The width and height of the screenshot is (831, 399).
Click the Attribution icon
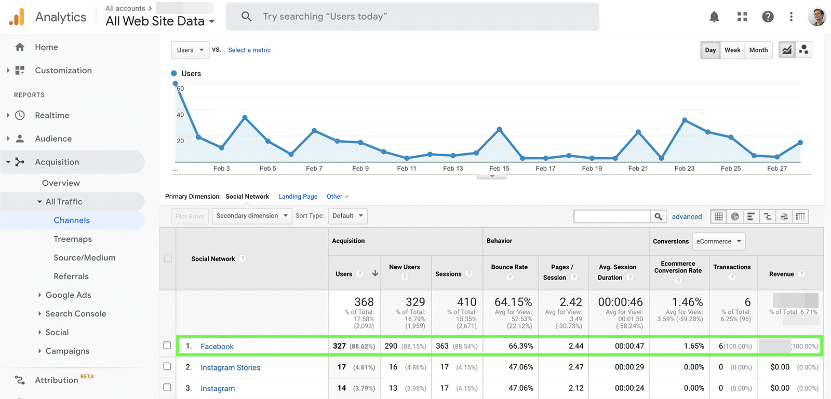[20, 380]
